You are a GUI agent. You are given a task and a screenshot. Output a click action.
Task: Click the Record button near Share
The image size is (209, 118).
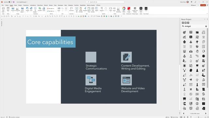[193, 5]
